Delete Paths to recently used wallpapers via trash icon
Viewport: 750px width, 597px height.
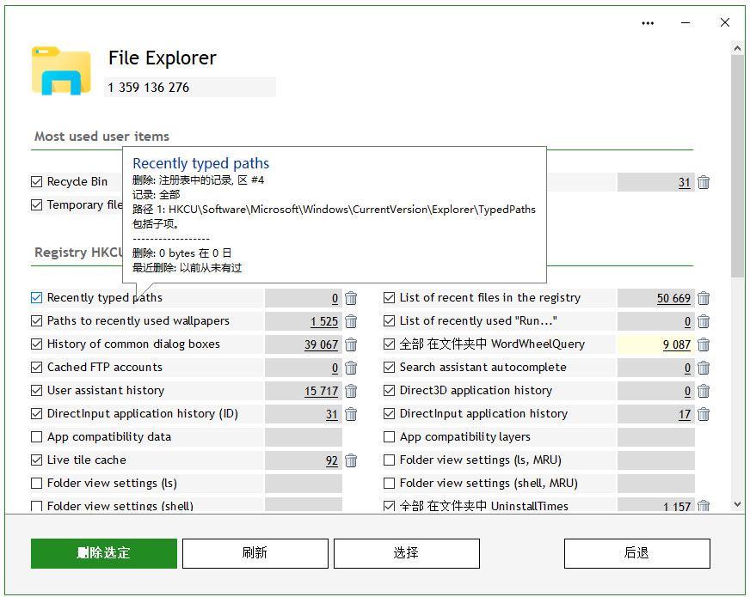(x=351, y=321)
